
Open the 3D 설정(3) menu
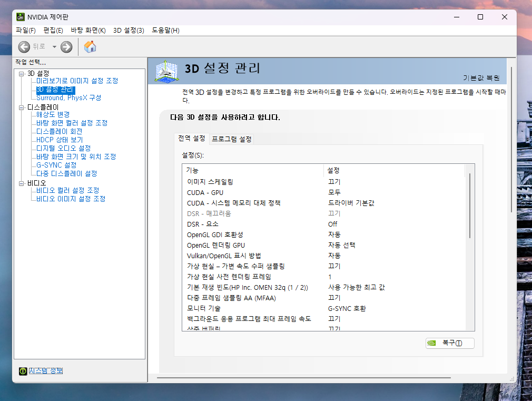tap(129, 30)
